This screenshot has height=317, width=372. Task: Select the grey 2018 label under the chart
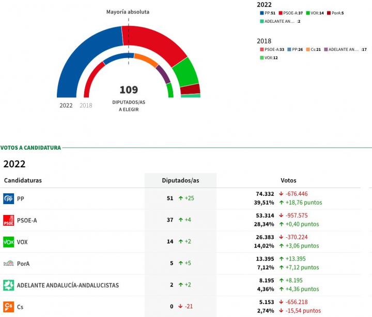(x=86, y=105)
